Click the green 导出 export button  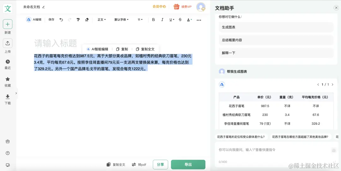coord(188,164)
